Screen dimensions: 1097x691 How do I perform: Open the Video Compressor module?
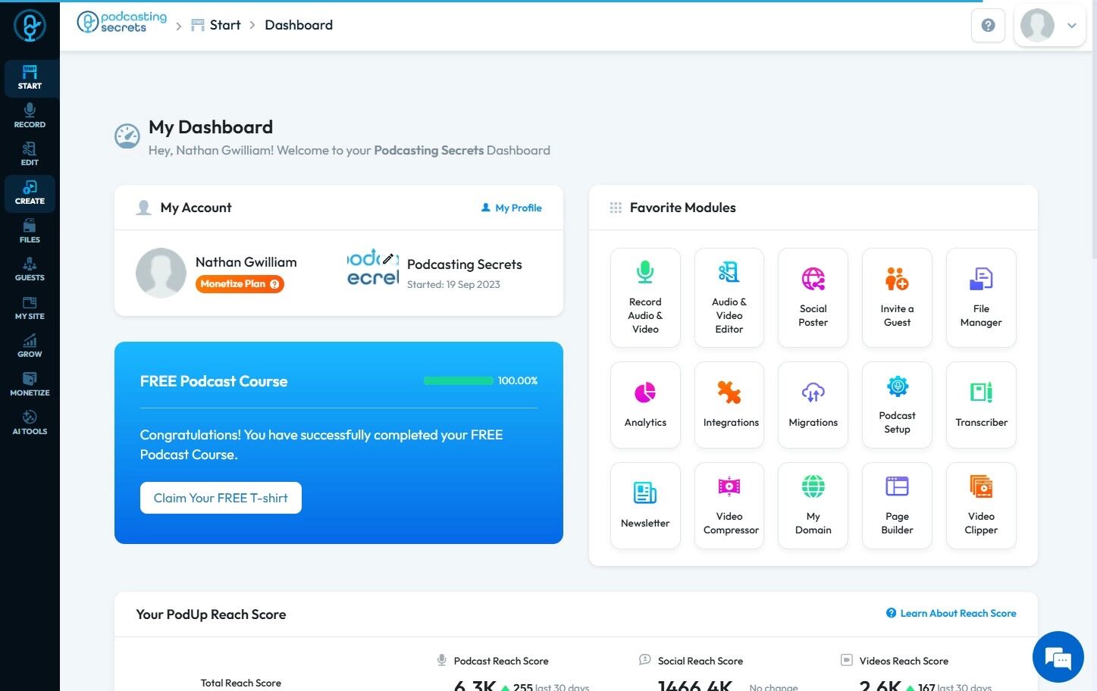click(x=729, y=505)
